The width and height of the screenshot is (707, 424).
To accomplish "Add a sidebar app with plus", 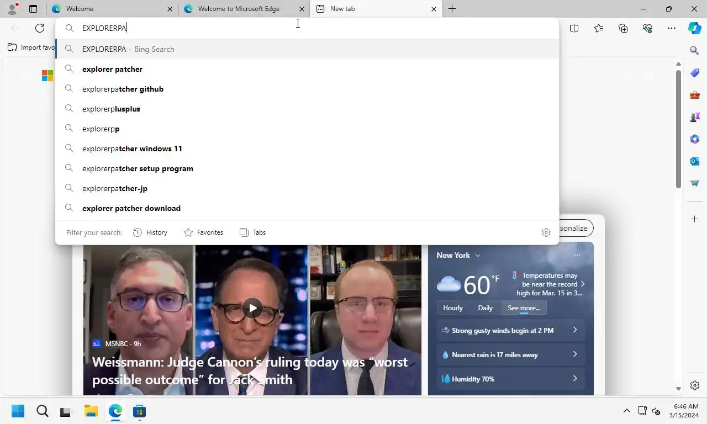I will point(695,219).
